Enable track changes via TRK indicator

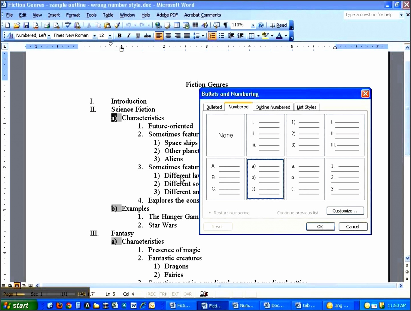coord(163,294)
